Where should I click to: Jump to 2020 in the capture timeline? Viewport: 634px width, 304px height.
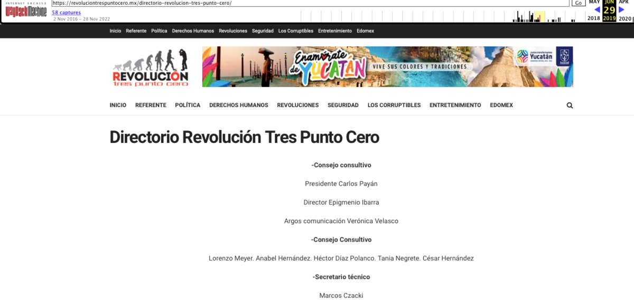[x=624, y=18]
